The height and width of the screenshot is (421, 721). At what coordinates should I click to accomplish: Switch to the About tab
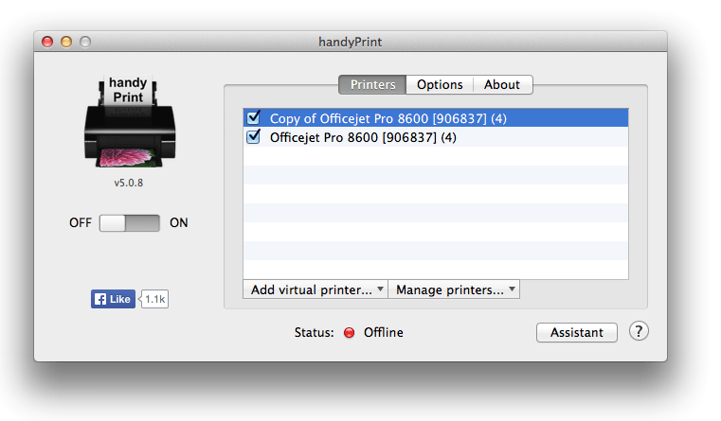coord(502,84)
